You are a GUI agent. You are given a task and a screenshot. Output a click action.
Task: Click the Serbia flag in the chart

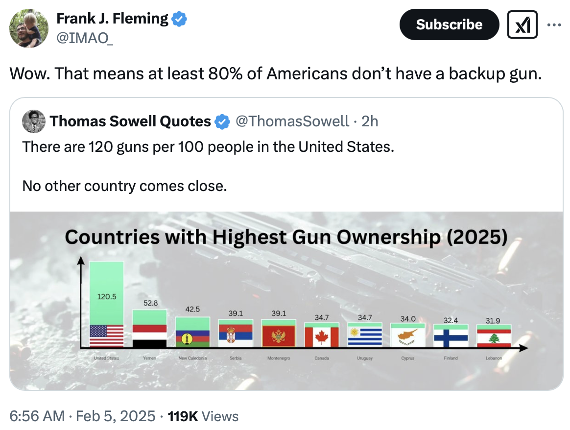(x=236, y=336)
